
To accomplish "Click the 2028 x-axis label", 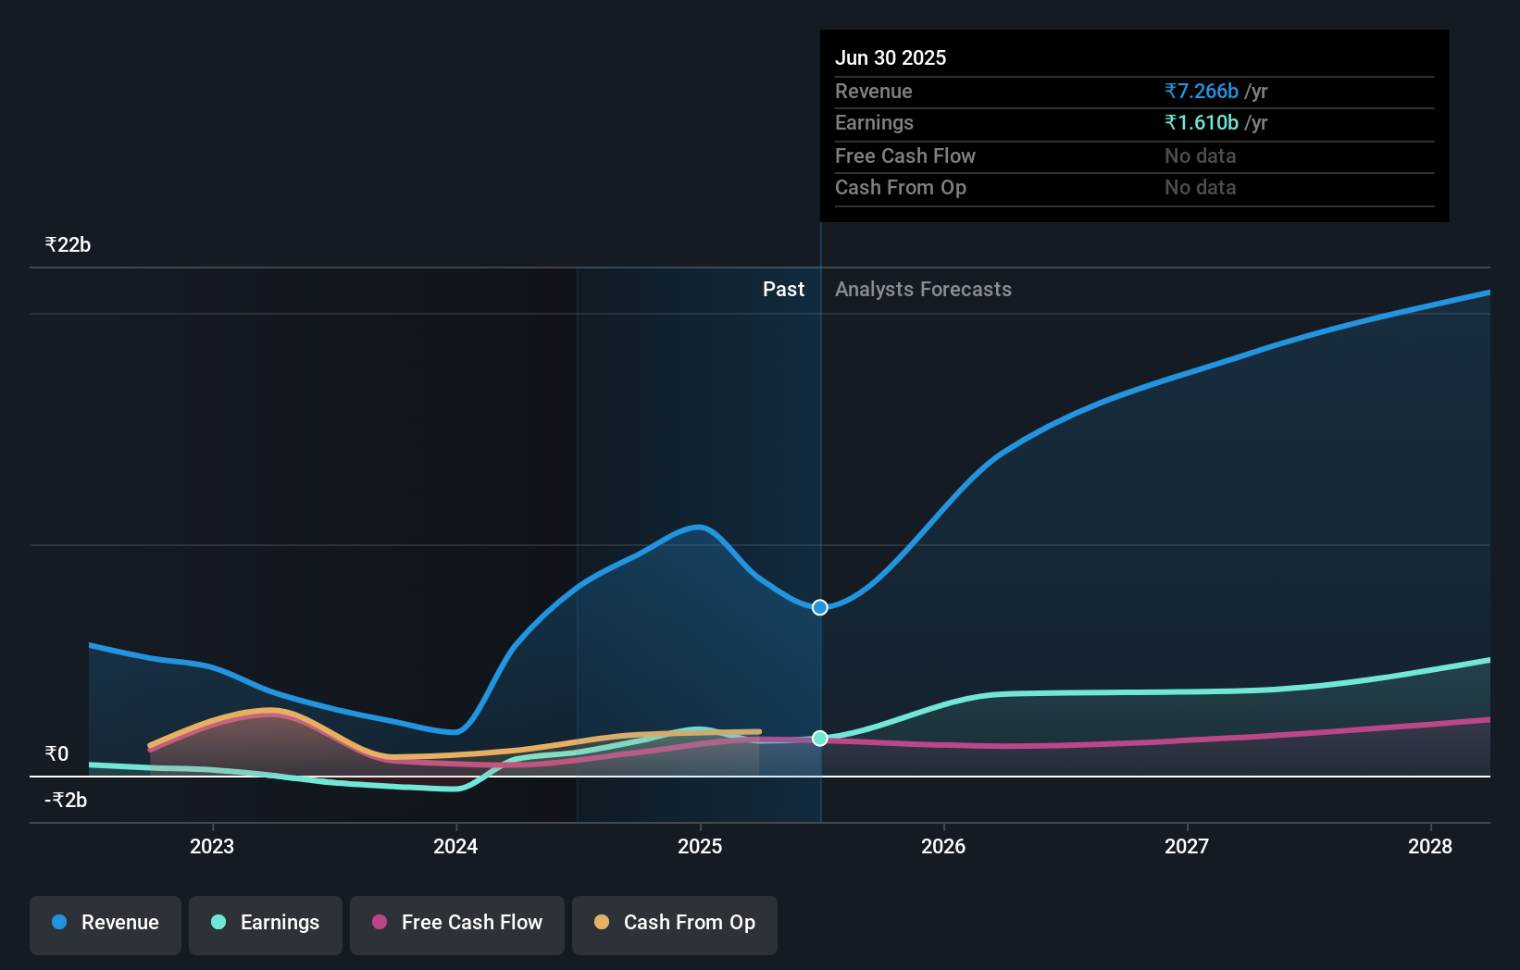I will (1430, 846).
